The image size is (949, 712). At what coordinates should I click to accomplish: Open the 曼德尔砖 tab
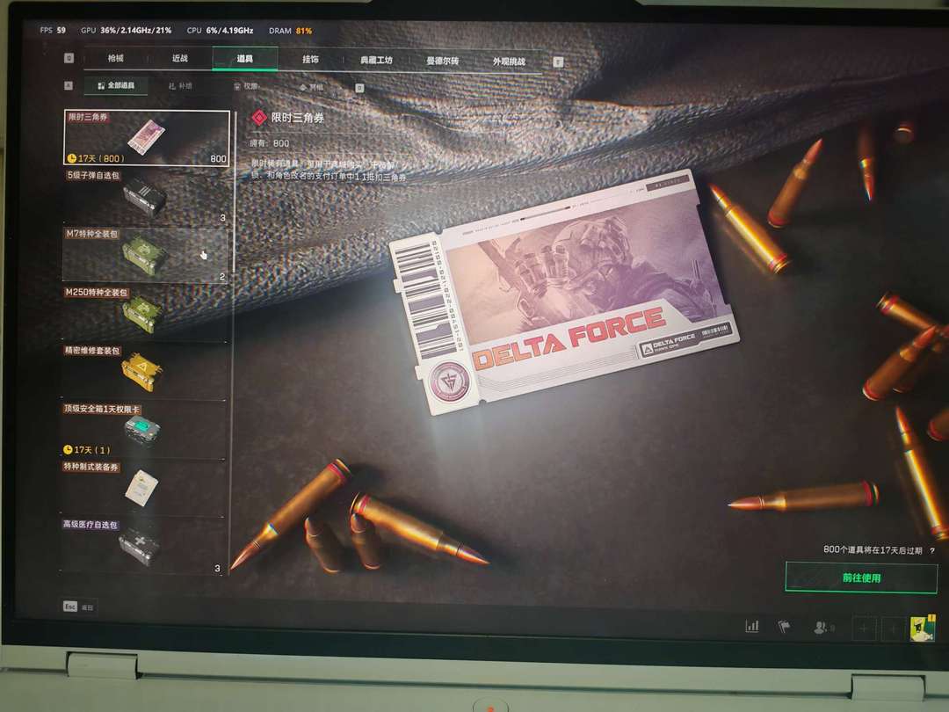point(442,62)
